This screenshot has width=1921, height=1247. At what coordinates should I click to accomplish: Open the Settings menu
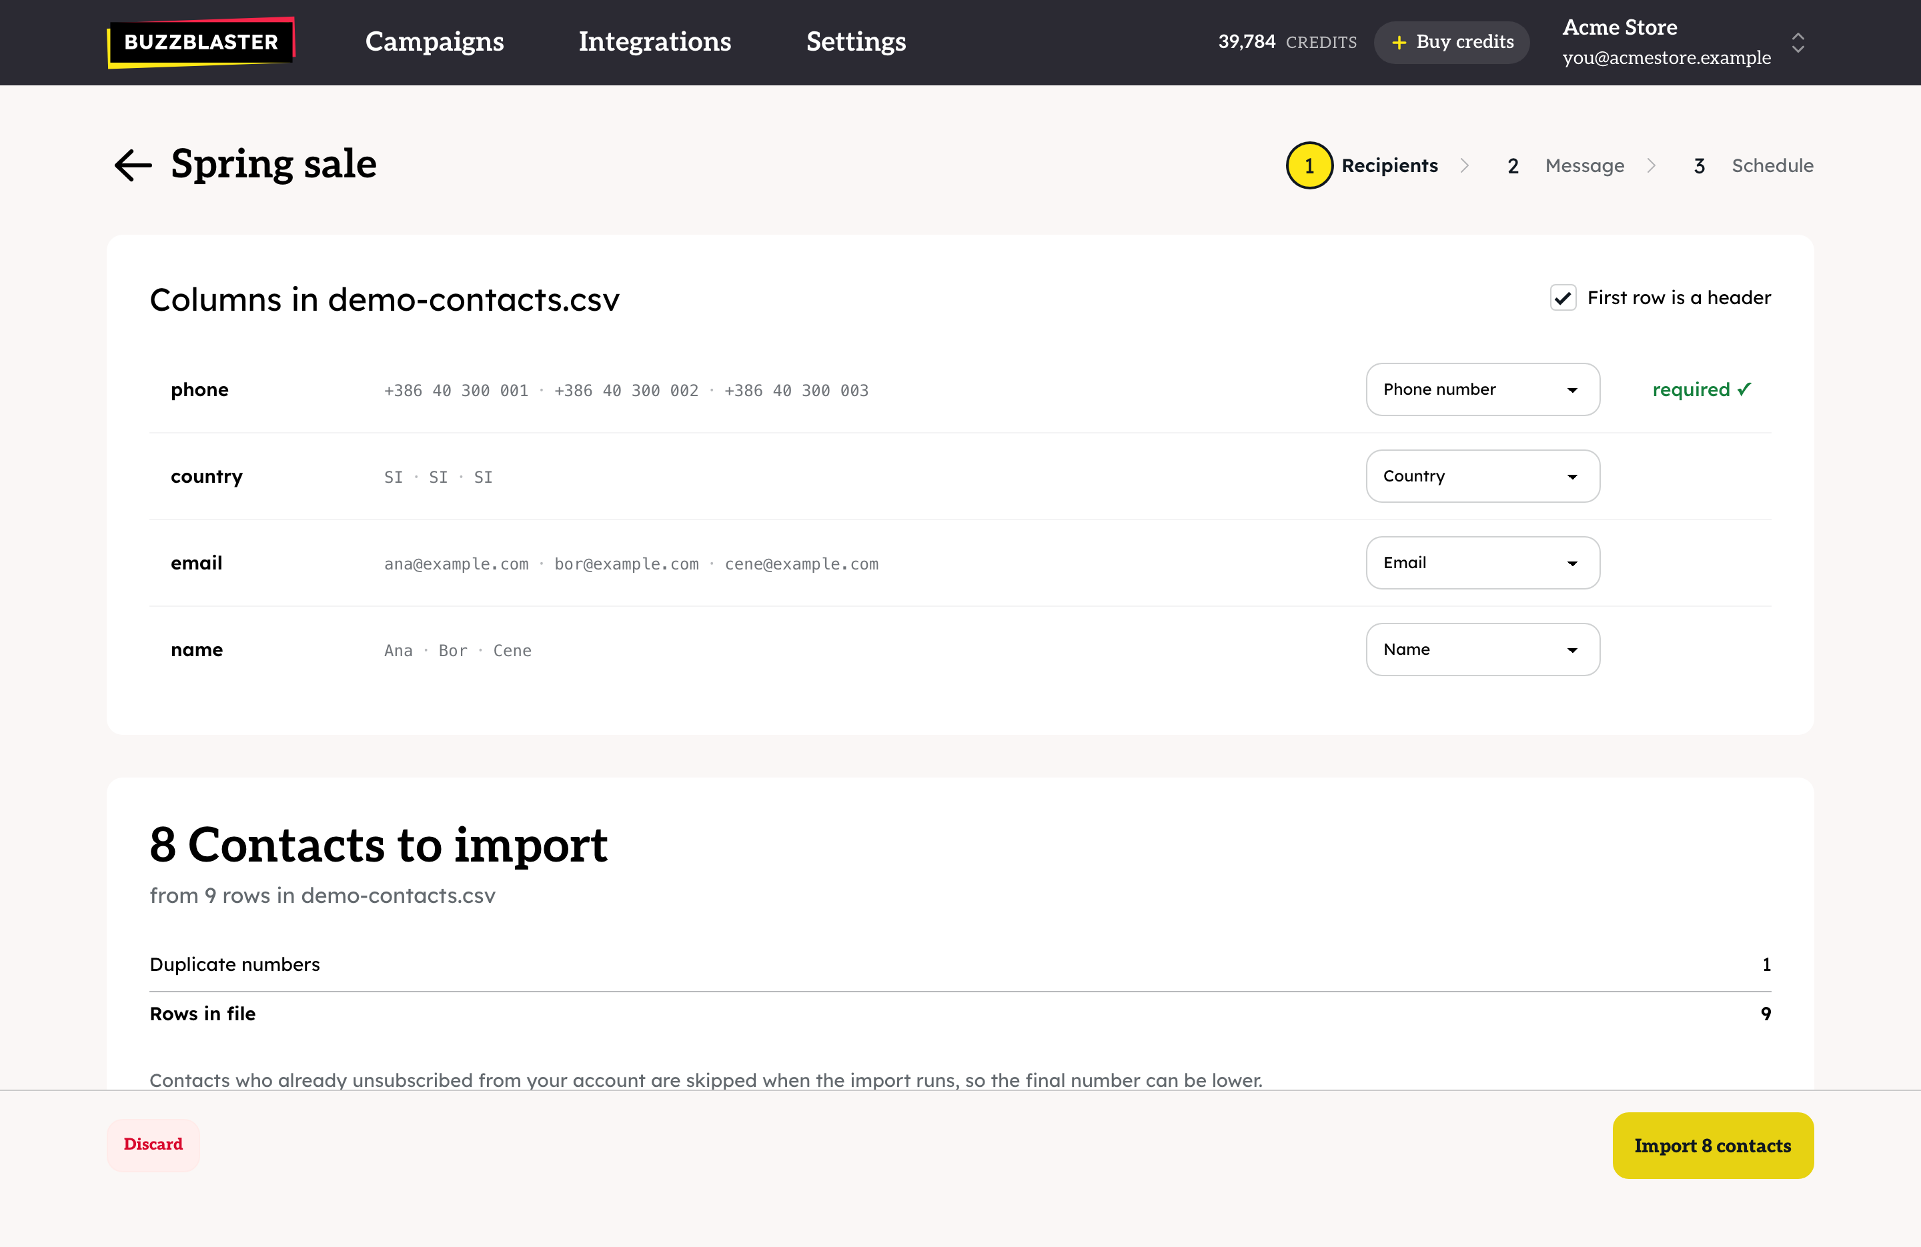856,42
